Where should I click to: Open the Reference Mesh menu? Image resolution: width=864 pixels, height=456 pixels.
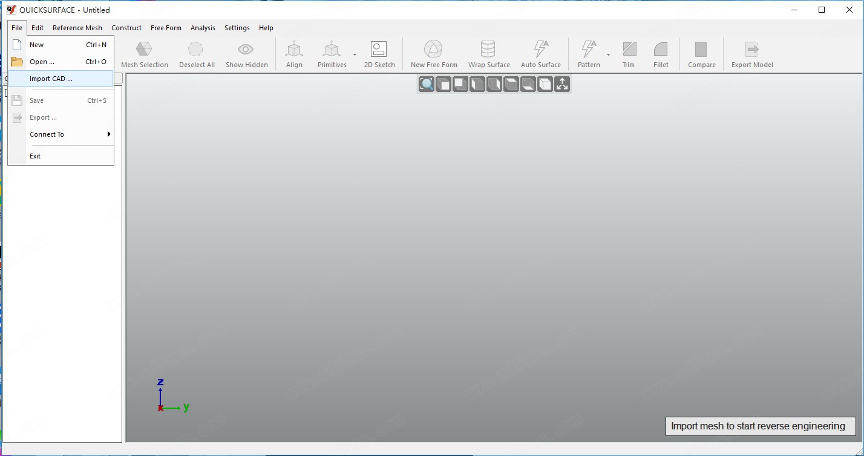pyautogui.click(x=77, y=28)
